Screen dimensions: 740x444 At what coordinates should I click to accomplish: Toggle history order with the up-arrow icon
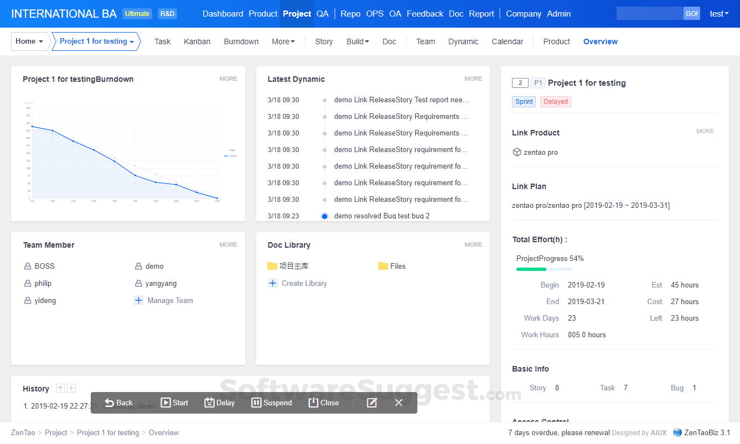click(x=60, y=388)
